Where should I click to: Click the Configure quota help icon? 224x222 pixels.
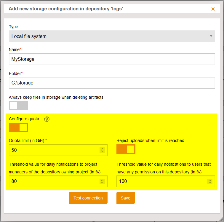point(47,119)
